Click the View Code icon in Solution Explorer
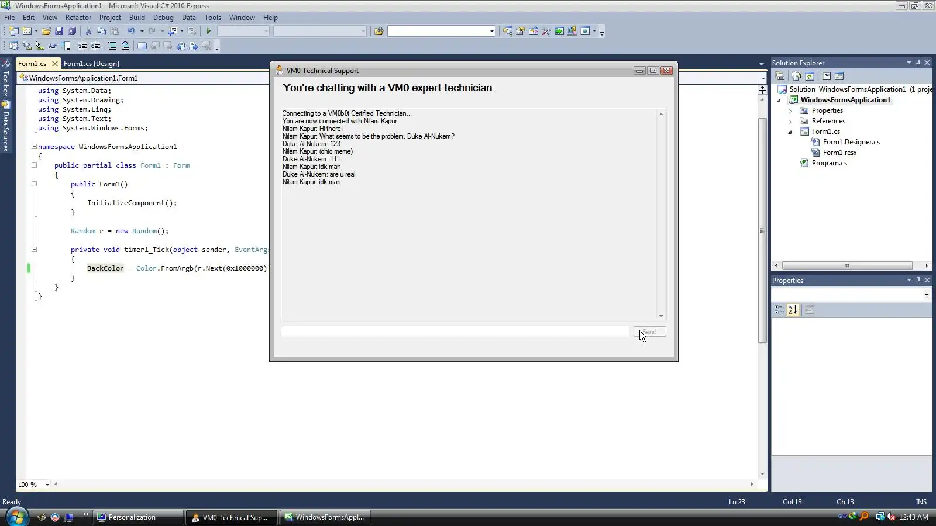The height and width of the screenshot is (526, 936). [827, 76]
